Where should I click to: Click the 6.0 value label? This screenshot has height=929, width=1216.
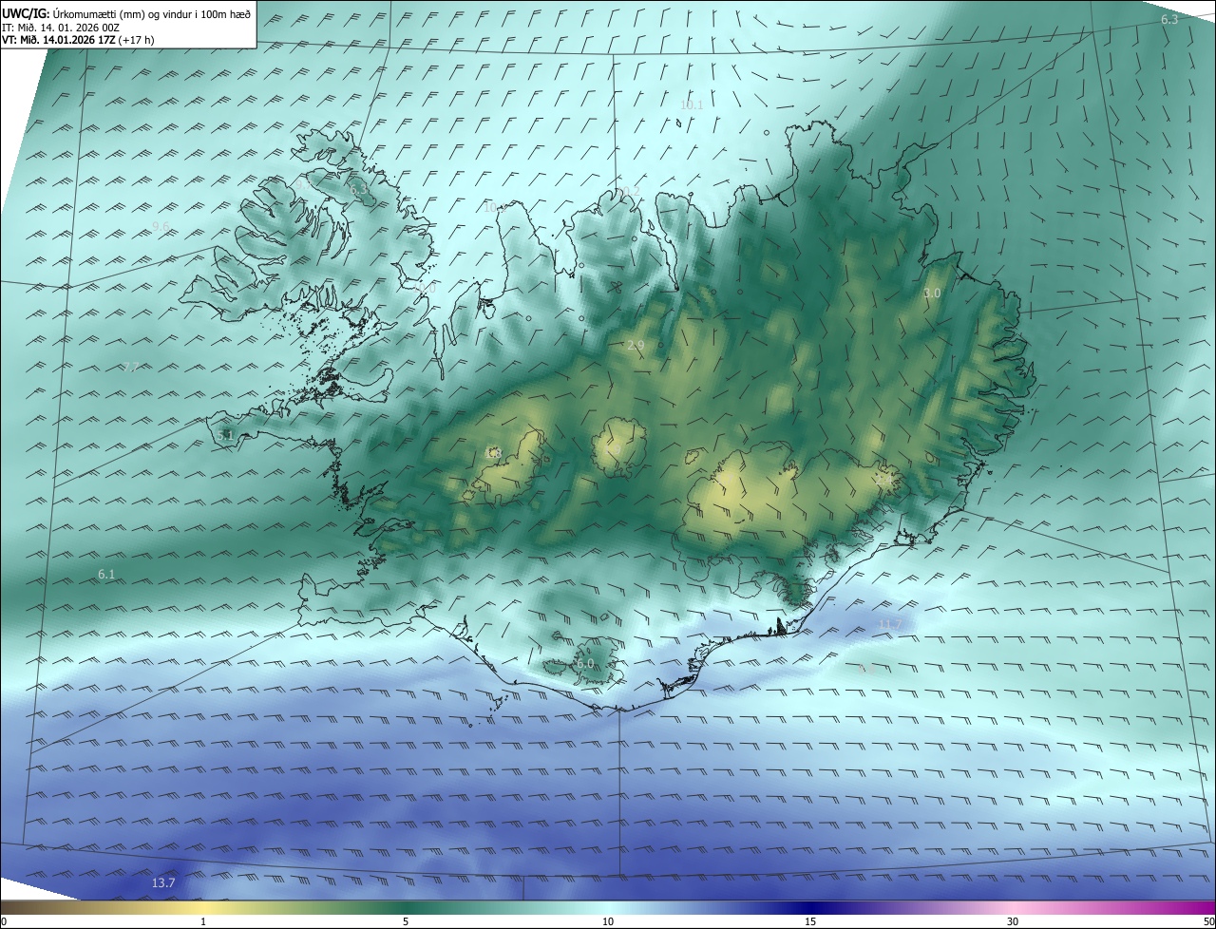click(585, 664)
